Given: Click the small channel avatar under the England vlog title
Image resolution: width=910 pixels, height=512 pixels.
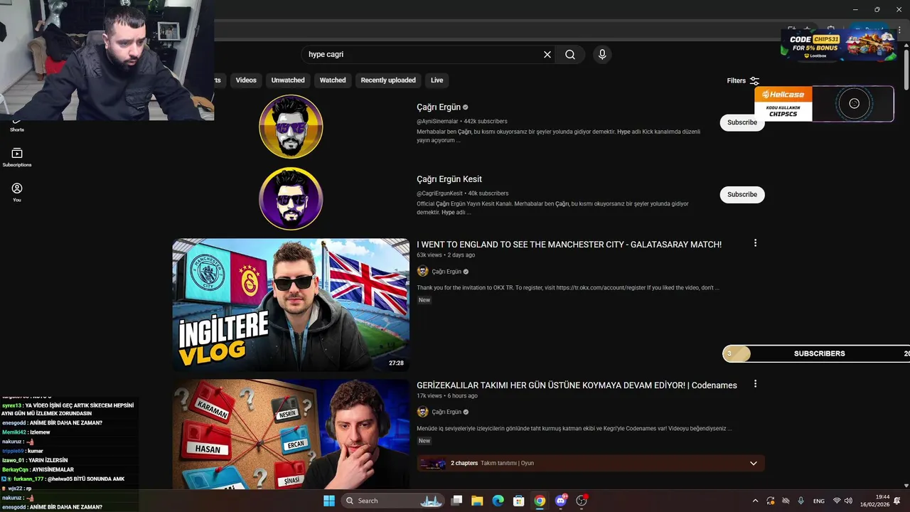Looking at the screenshot, I should coord(422,272).
